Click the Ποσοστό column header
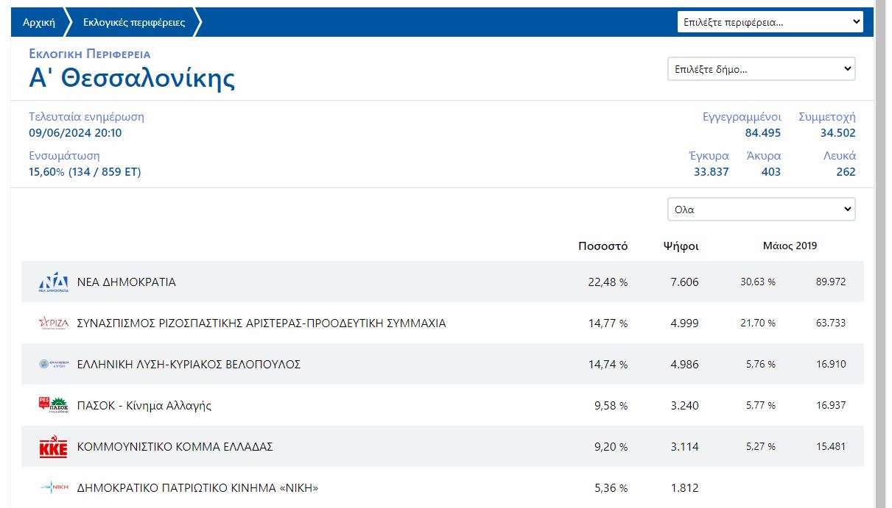The image size is (892, 508). [x=603, y=246]
